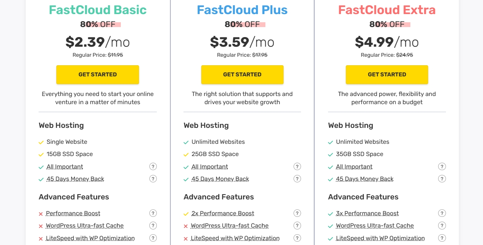
Task: Click help icon beside Basic 45 Days Money Back
Action: tap(153, 179)
